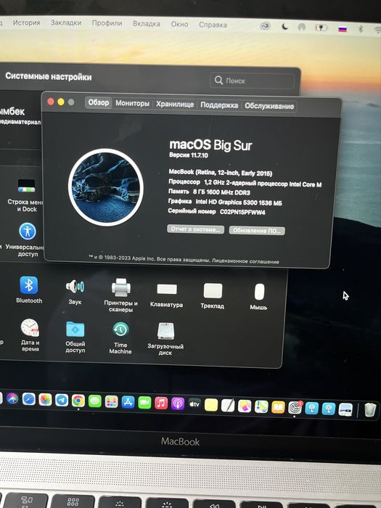Click System Preferences icon in Dock
The height and width of the screenshot is (508, 381).
295,408
